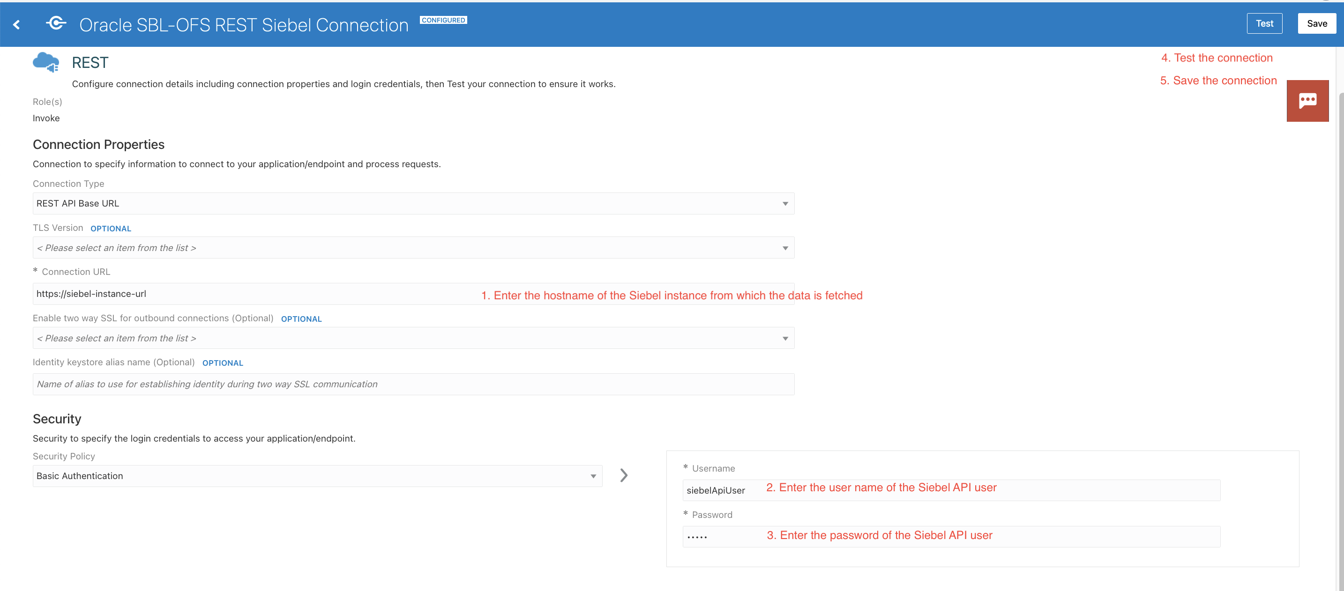Click the CONFIGURED status badge

click(x=443, y=20)
